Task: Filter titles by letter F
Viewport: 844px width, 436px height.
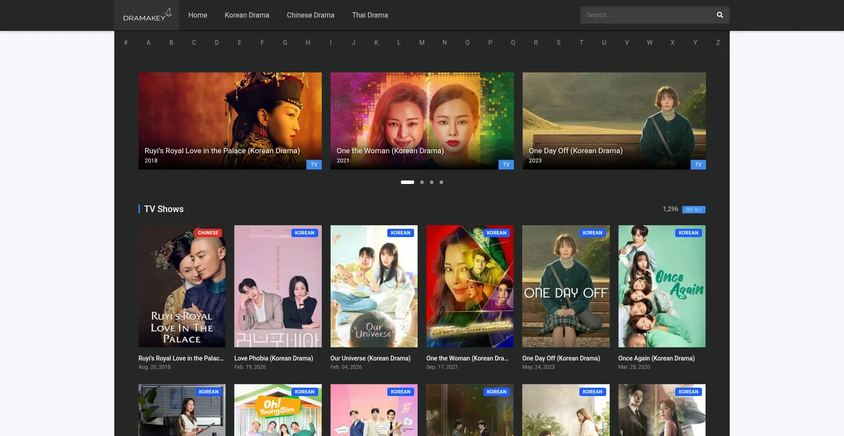Action: (x=262, y=43)
